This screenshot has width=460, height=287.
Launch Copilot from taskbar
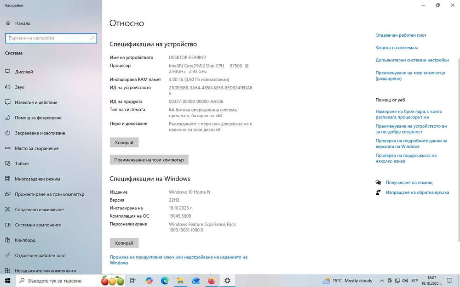(149, 281)
